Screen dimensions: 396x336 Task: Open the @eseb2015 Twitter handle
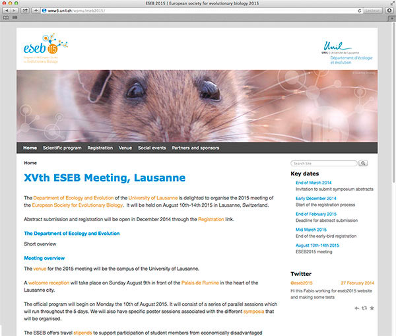click(x=302, y=283)
